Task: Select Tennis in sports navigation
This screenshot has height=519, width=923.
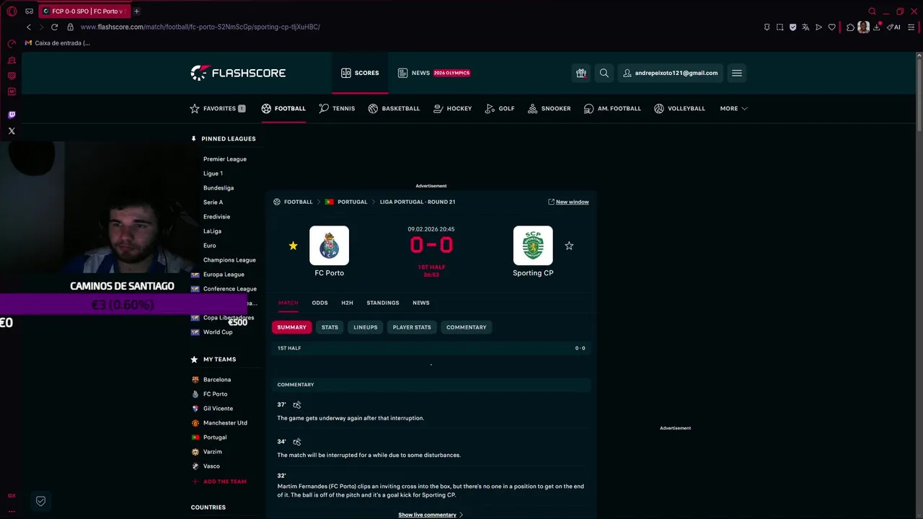Action: [x=337, y=108]
